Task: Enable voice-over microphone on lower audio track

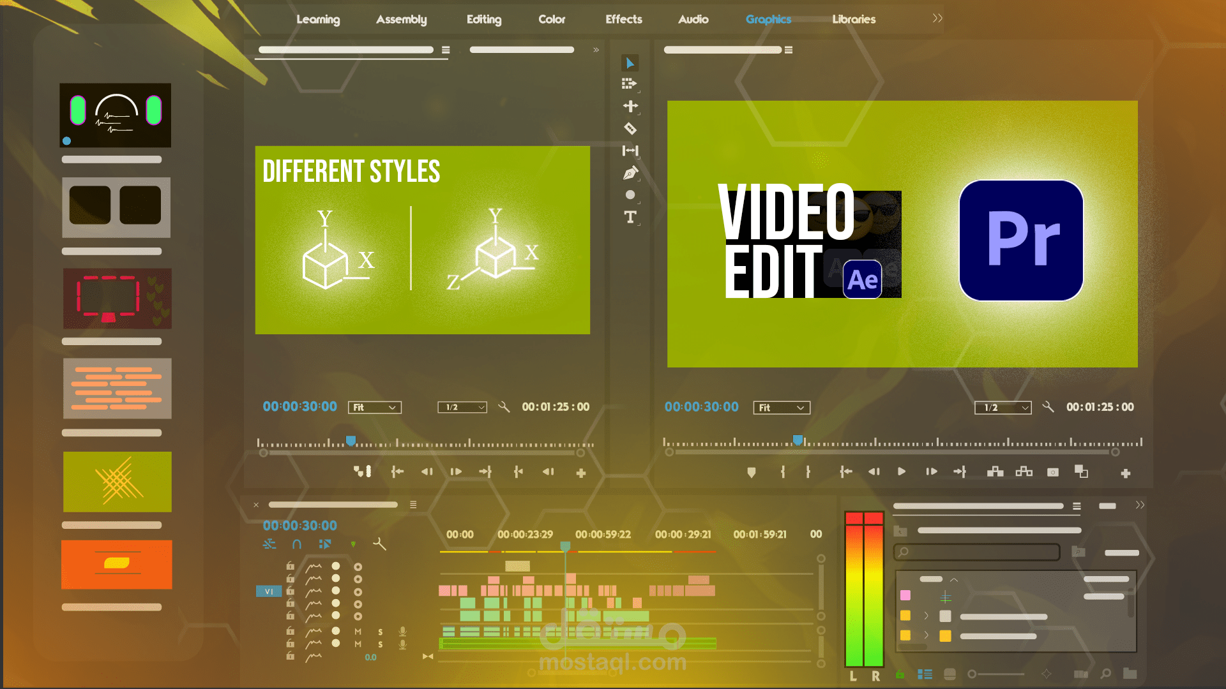Action: (x=403, y=644)
